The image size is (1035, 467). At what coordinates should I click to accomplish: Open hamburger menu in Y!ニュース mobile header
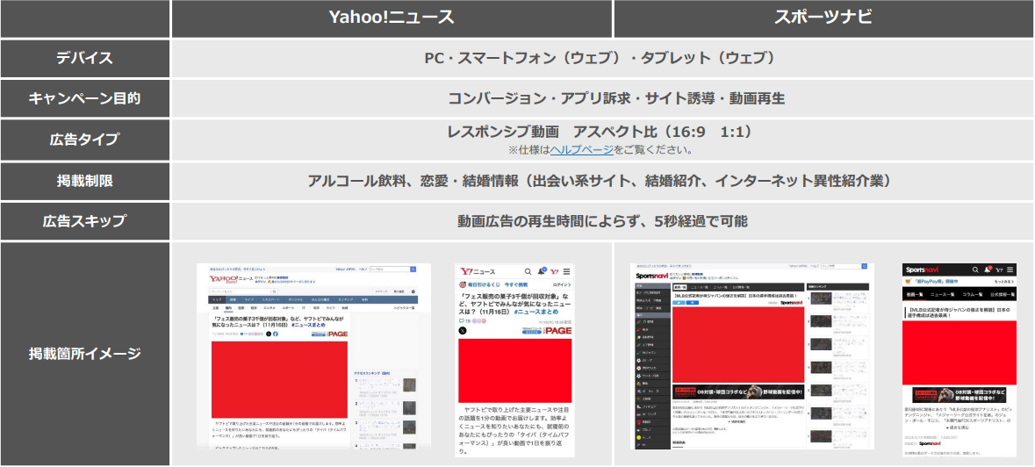566,272
